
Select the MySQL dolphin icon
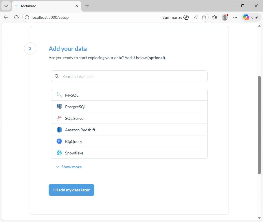tap(59, 95)
